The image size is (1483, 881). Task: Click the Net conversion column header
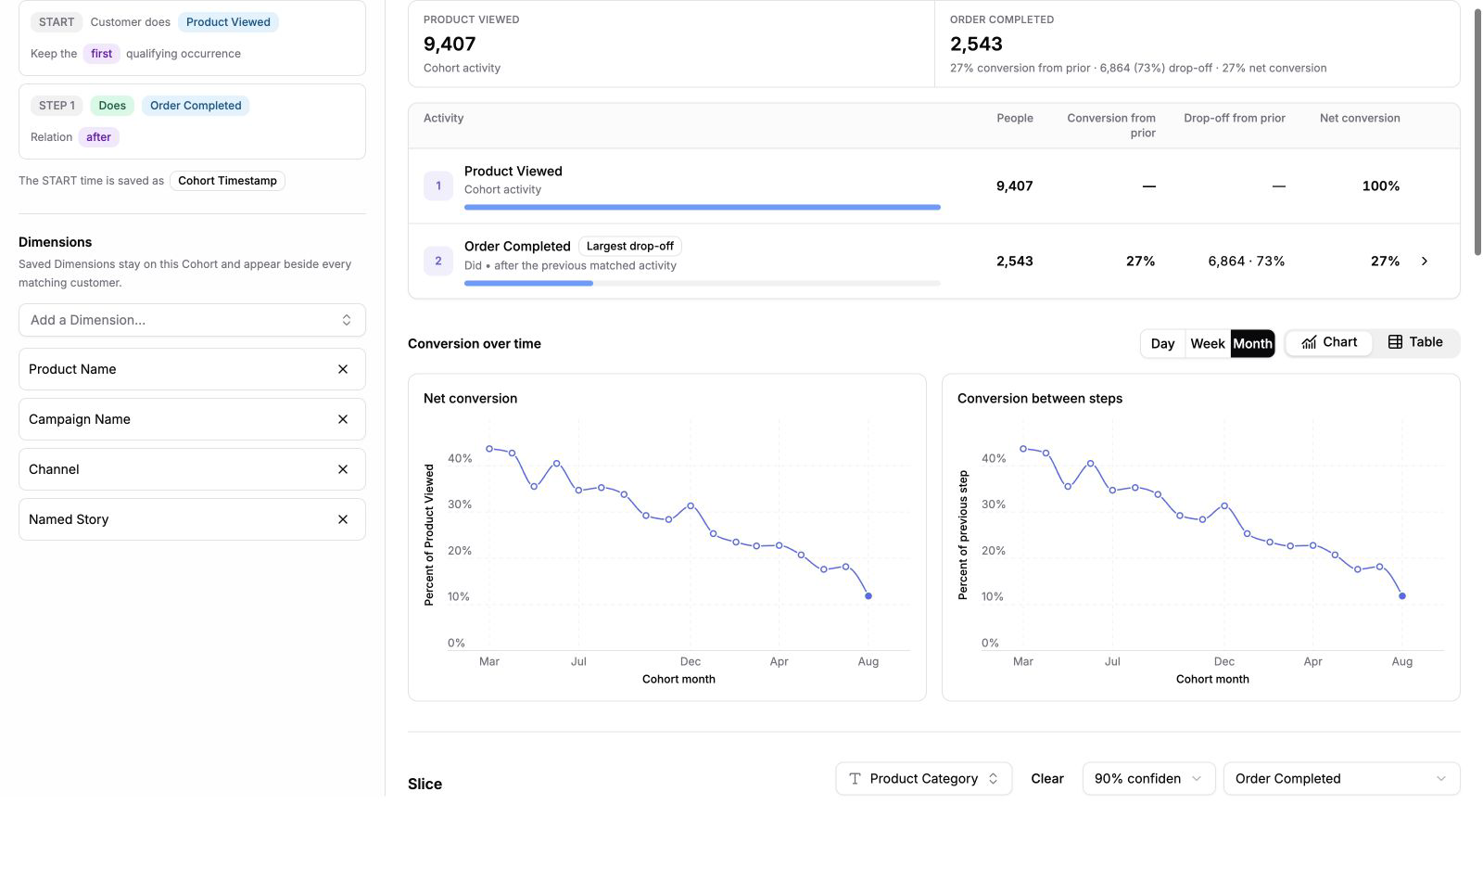point(1360,118)
